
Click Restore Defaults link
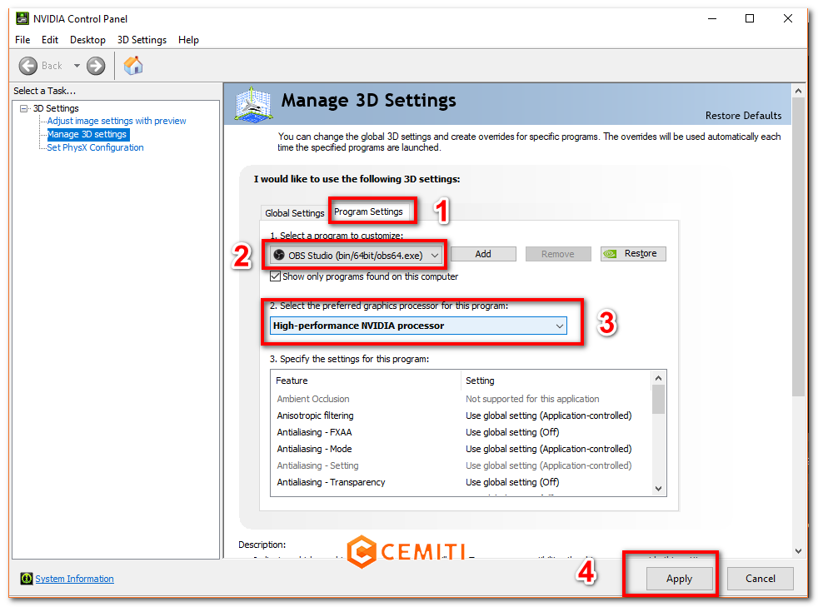pos(743,115)
